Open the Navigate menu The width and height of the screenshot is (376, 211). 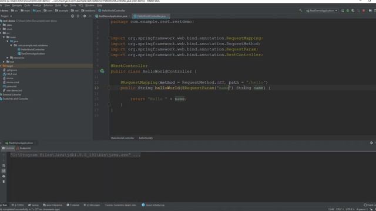[x=17, y=5]
